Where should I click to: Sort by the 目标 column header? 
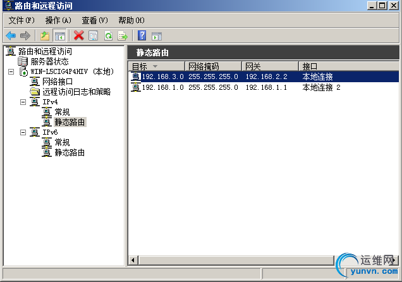click(x=156, y=66)
